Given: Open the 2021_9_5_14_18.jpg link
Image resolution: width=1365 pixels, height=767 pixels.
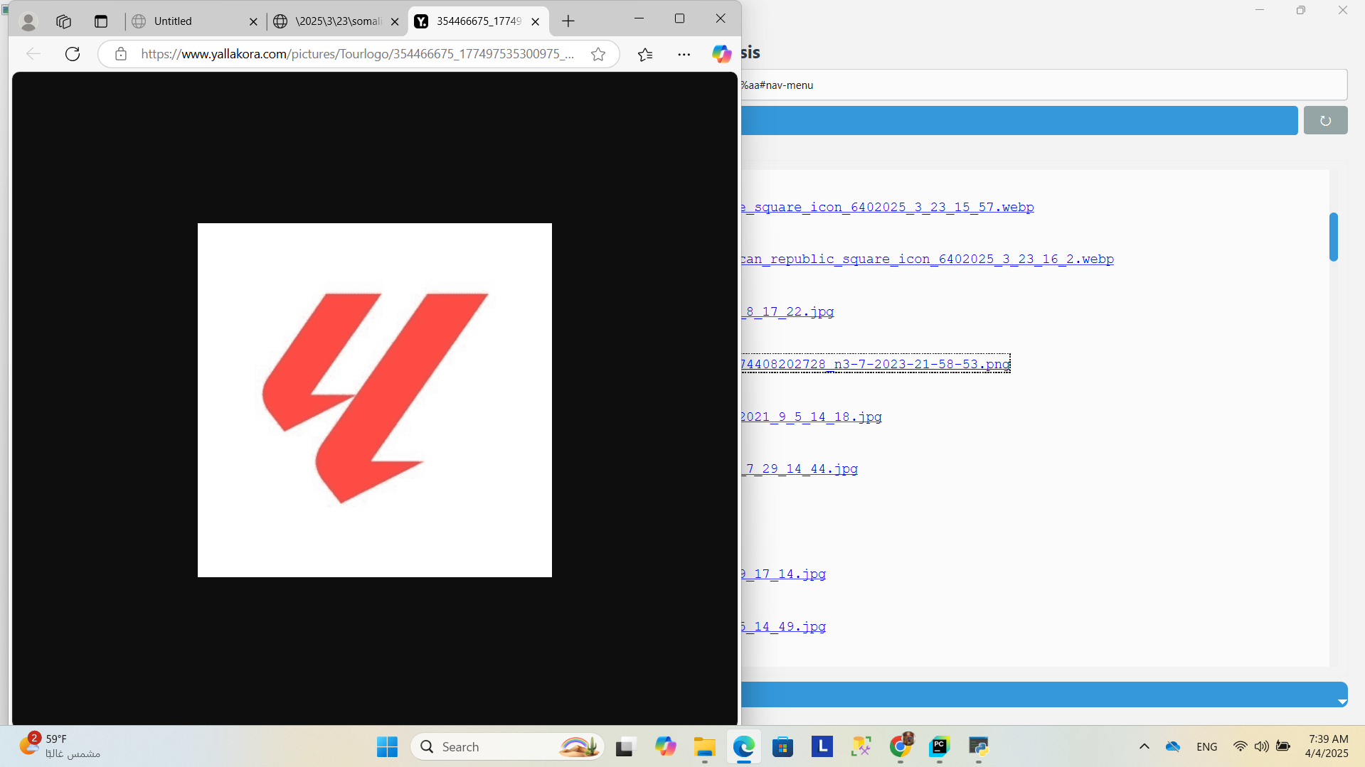Looking at the screenshot, I should point(811,417).
